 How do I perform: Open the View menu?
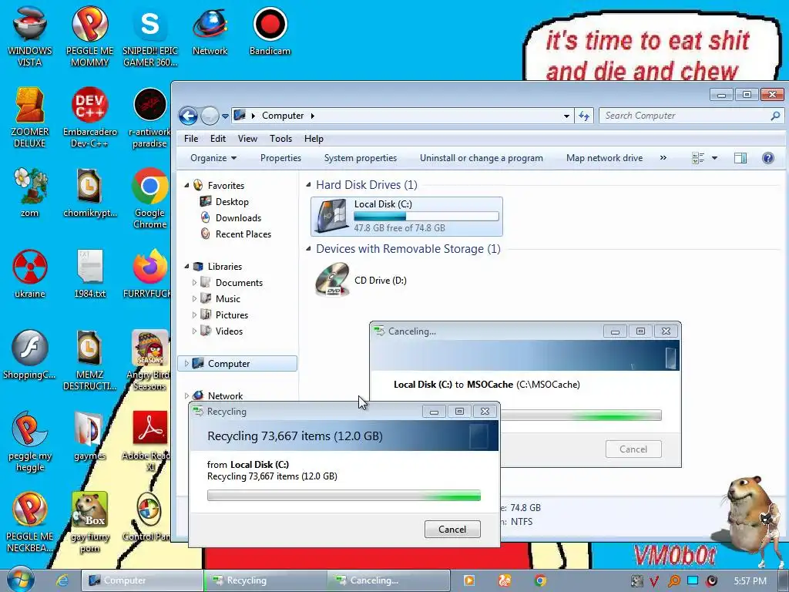click(x=247, y=139)
